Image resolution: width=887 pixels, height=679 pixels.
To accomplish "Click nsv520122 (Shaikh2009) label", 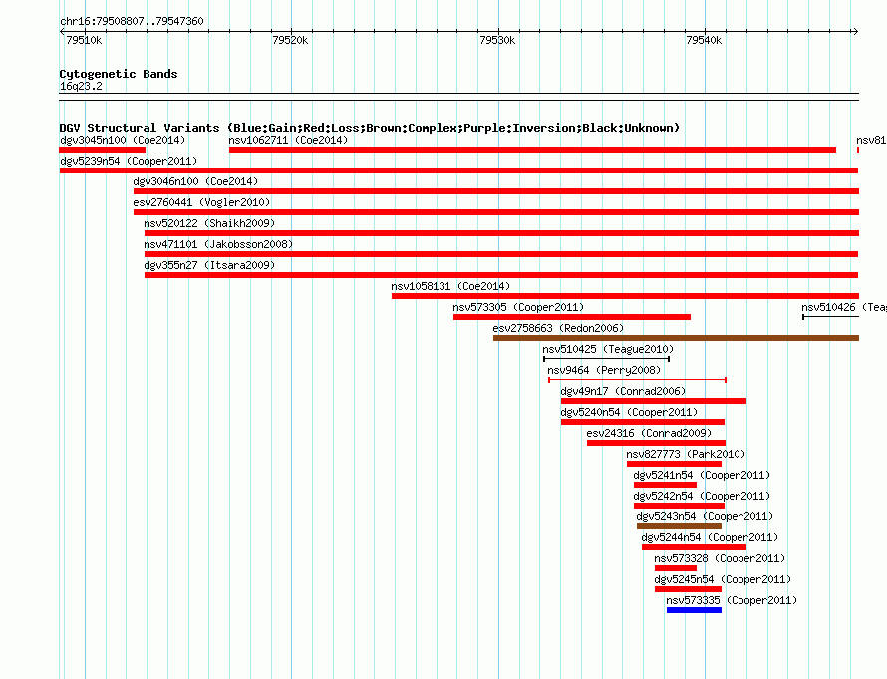I will (209, 223).
